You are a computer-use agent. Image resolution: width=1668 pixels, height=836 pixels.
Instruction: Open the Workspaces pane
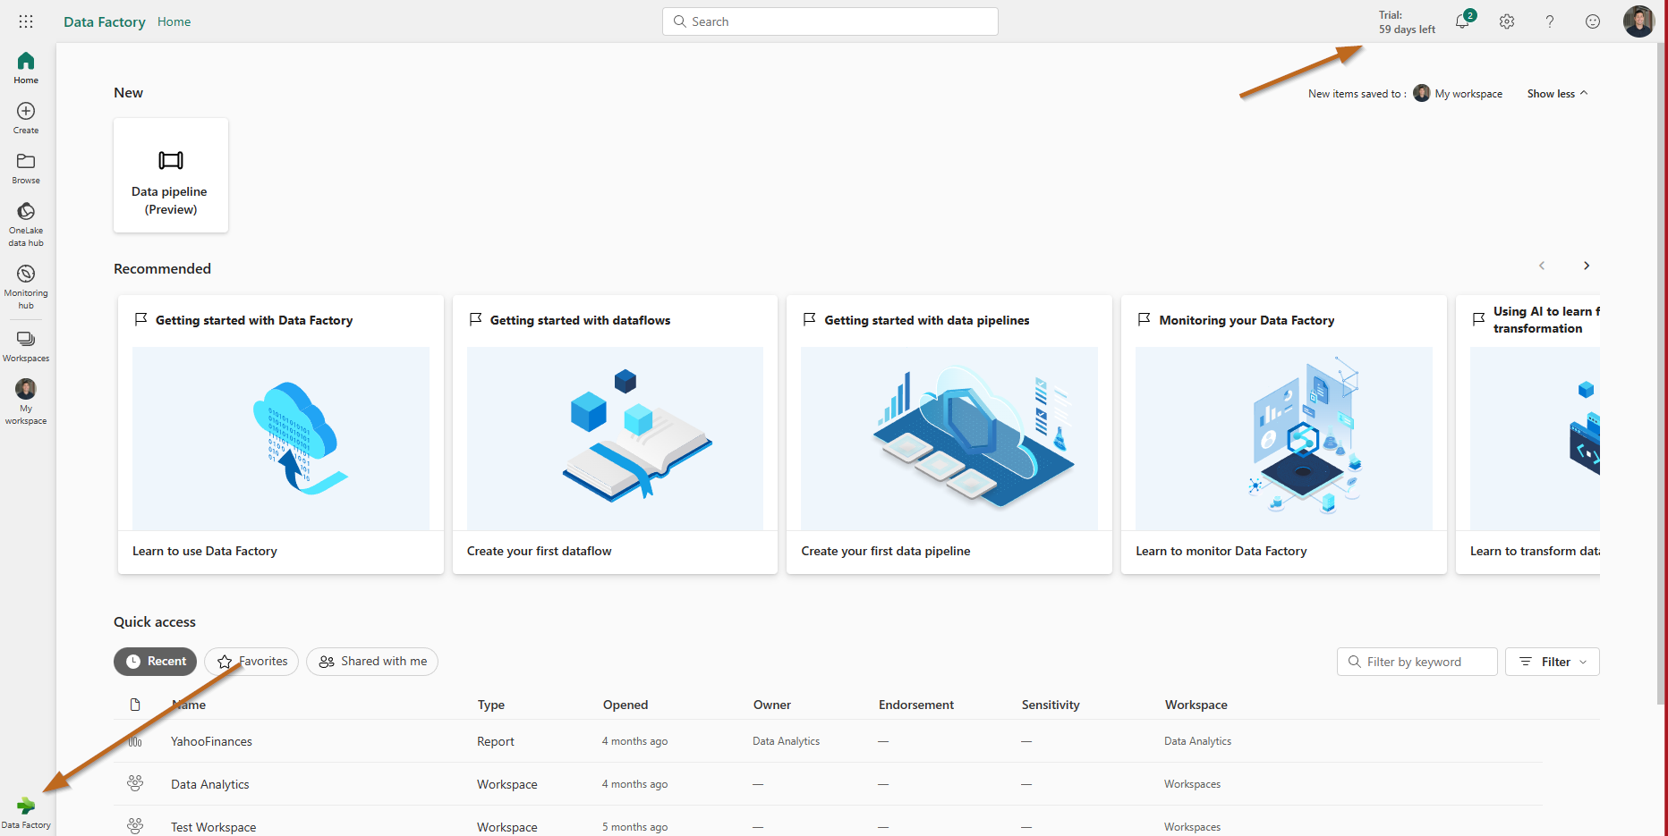(26, 347)
